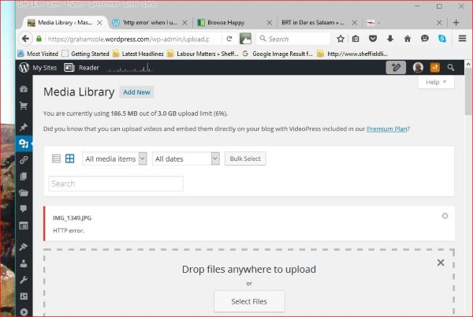Open the All media items dropdown

click(x=114, y=158)
